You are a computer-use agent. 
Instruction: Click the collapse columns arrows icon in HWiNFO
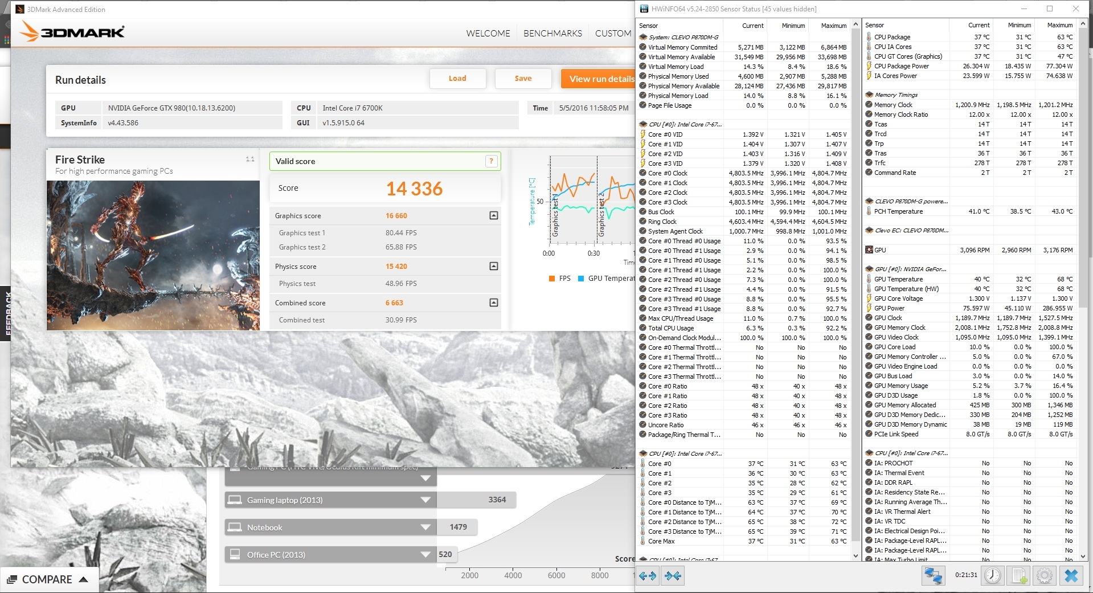[673, 576]
